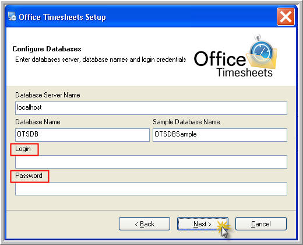Image resolution: width=303 pixels, height=245 pixels.
Task: Click the highlighted Password label
Action: point(29,176)
